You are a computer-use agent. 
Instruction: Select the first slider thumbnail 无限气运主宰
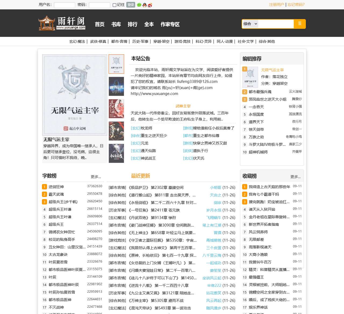pos(116,64)
